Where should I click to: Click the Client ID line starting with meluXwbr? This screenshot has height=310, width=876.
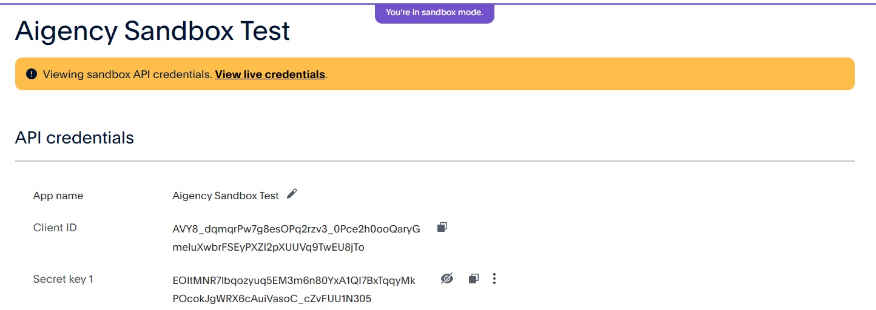[x=268, y=247]
